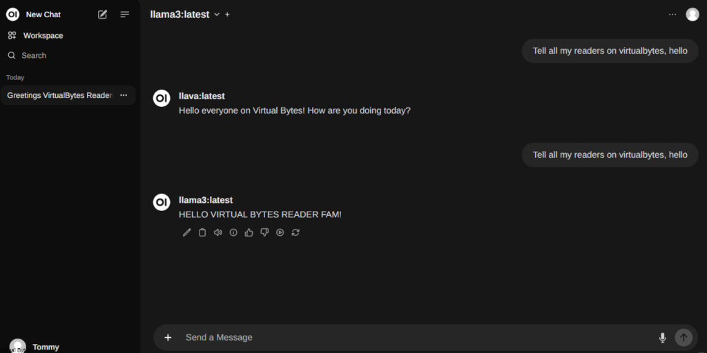Click the microphone voice input icon
The image size is (707, 353).
coord(663,337)
